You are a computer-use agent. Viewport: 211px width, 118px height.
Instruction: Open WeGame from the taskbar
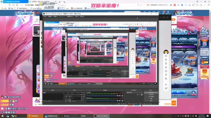(x=69, y=116)
